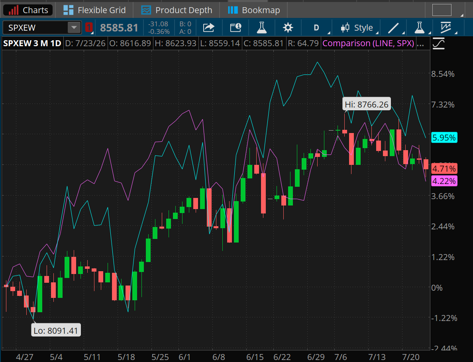Expand the symbol selector dropdown arrow
Viewport: 473px width, 362px height.
click(x=74, y=28)
